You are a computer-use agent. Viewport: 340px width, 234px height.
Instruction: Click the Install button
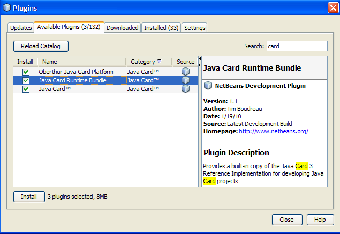pos(28,197)
